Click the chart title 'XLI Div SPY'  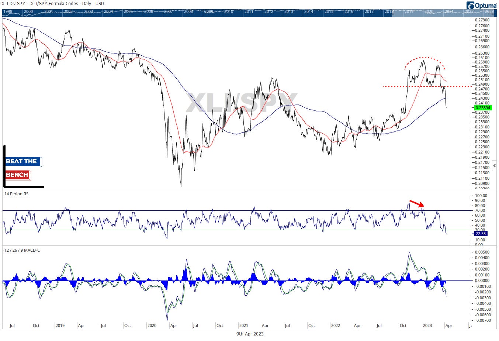pos(14,4)
